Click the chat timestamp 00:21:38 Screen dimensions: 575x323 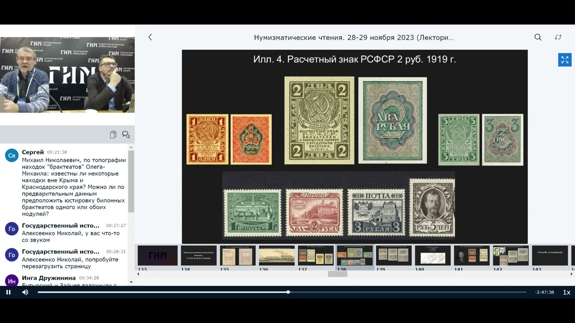[x=57, y=153]
